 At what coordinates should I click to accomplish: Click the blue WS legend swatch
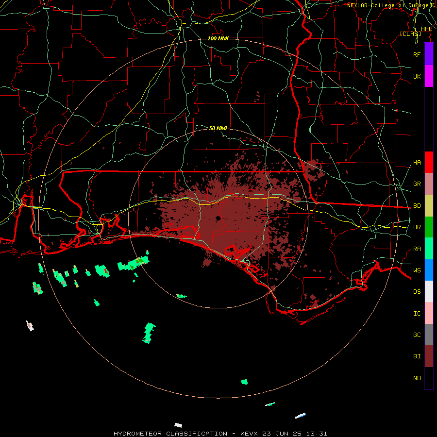coord(429,270)
